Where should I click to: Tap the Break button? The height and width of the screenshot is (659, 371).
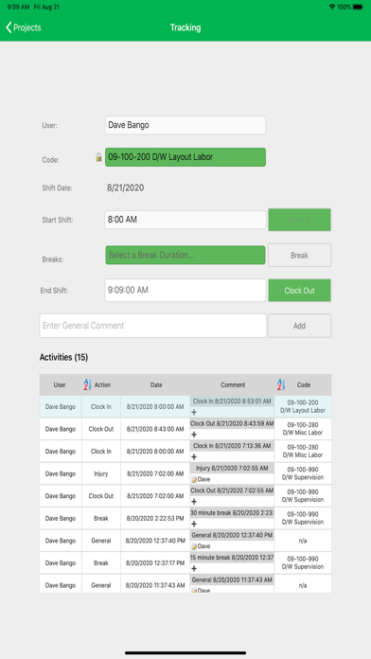pos(300,255)
